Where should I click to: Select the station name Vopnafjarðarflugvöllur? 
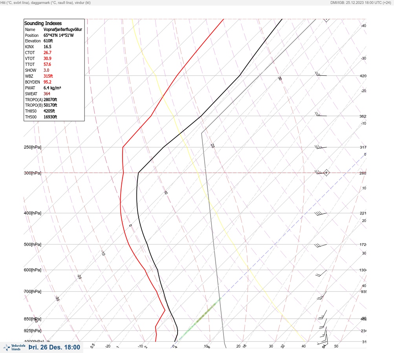[x=63, y=29]
